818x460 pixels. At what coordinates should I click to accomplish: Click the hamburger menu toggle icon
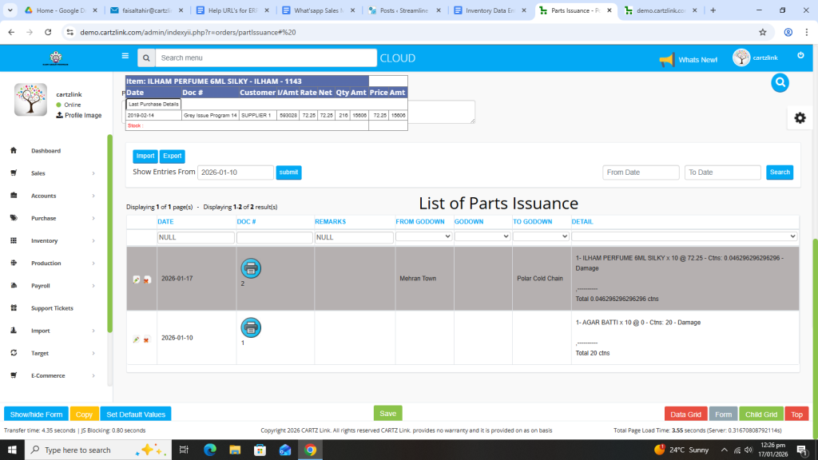coord(125,57)
